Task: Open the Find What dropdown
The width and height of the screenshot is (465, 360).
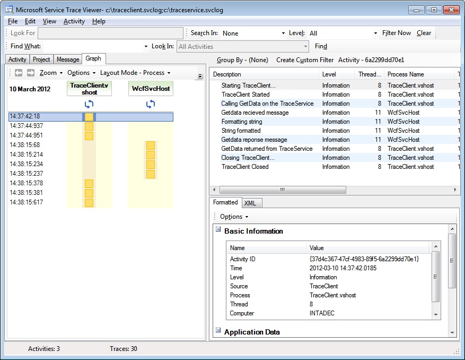Action: (x=146, y=47)
